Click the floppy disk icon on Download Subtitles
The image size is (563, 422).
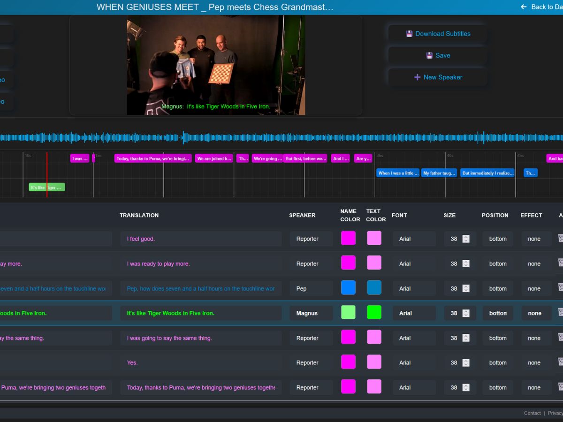tap(409, 33)
